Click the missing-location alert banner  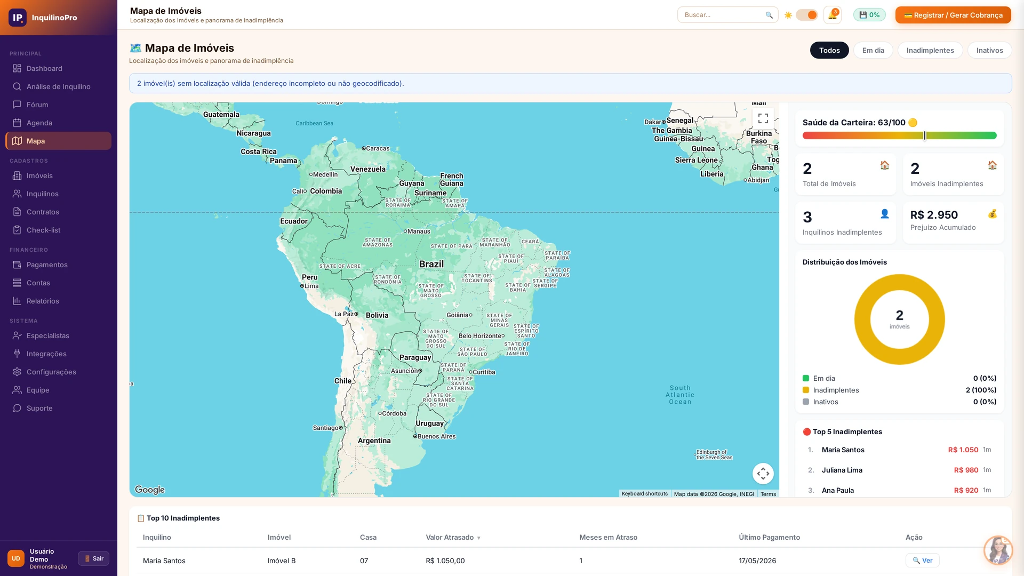coord(570,83)
